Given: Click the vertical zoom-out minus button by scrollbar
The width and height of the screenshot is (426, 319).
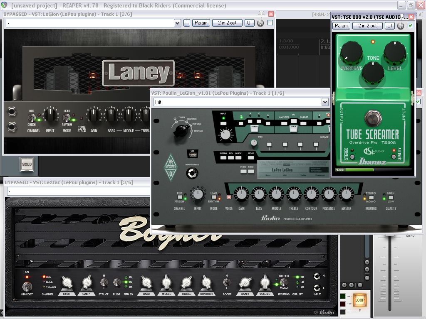Looking at the screenshot, I should [x=367, y=278].
